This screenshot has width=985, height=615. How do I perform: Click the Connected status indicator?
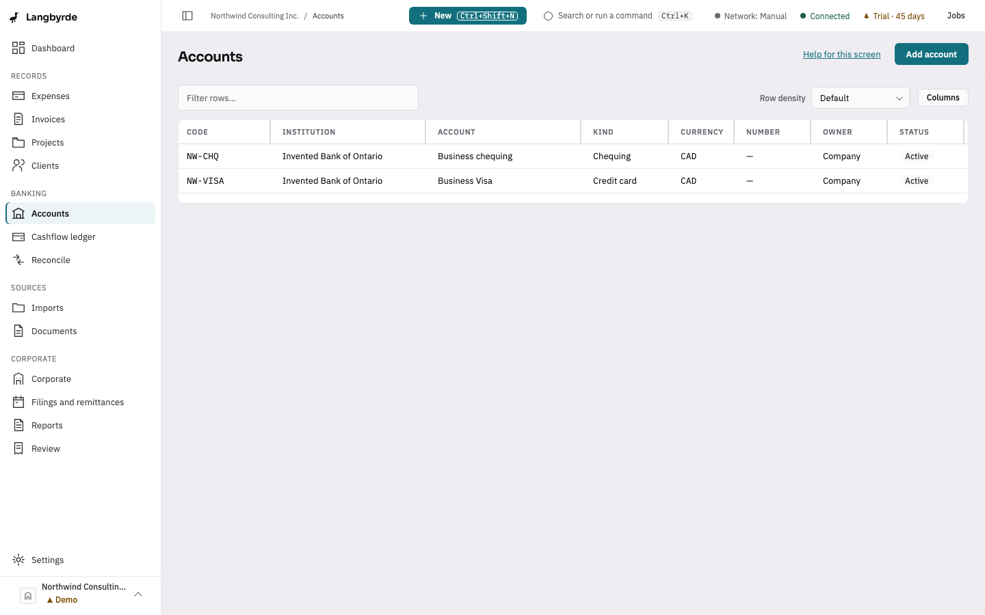point(825,16)
